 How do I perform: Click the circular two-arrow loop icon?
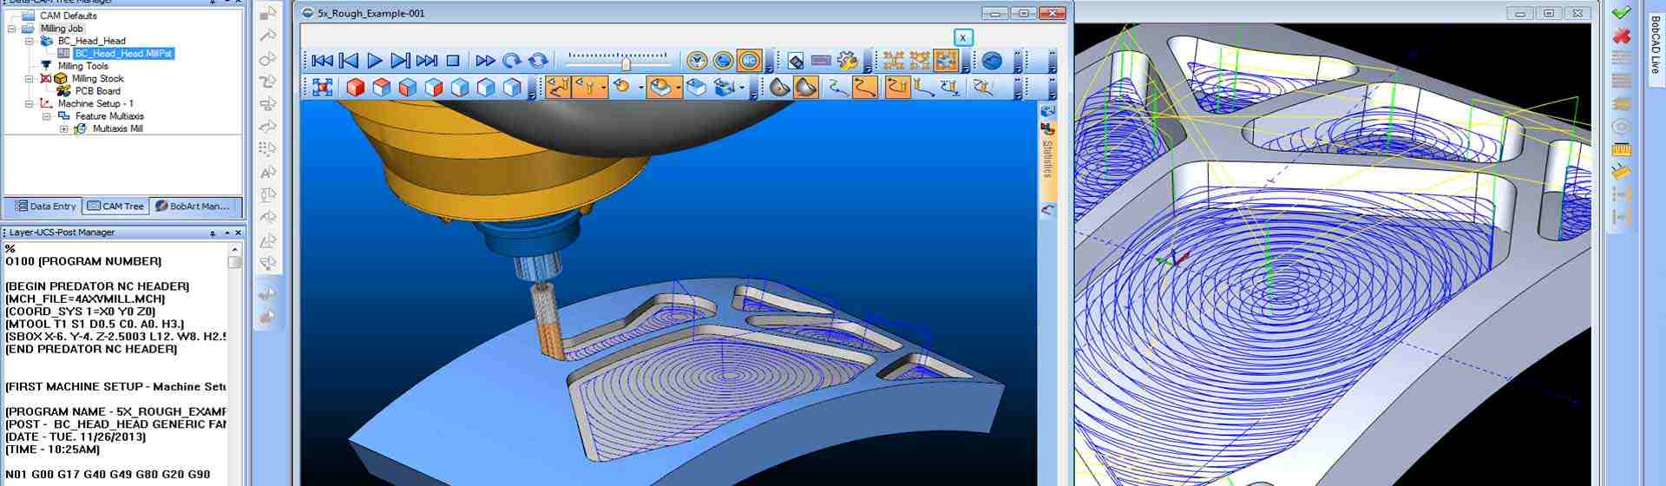pyautogui.click(x=538, y=61)
